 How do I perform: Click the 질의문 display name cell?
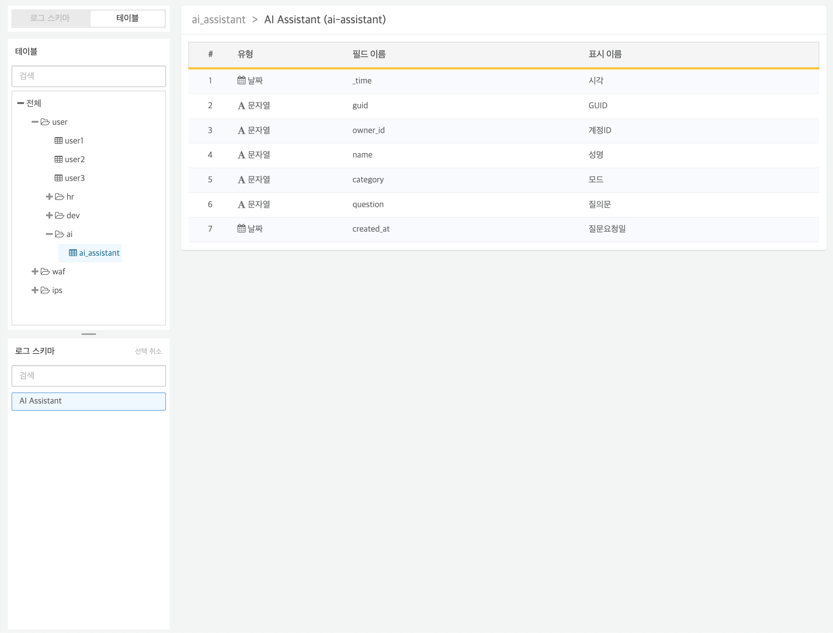click(600, 205)
